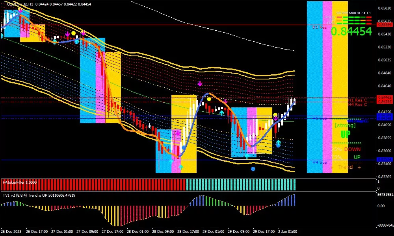Click the TVI v2 (8,8,4) Trend is UP label
Viewport: 394px width, 236px height.
click(39, 195)
